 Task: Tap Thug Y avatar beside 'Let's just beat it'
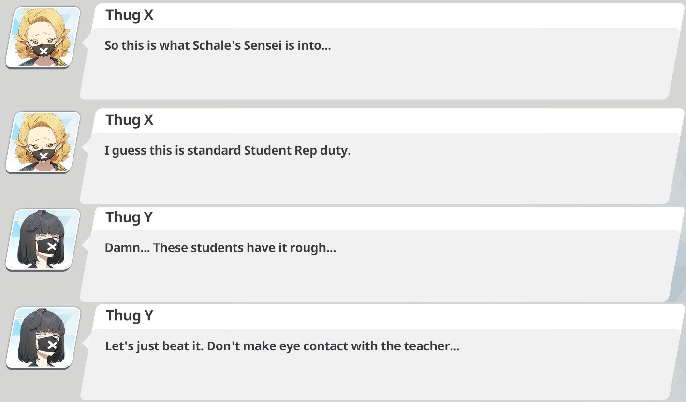coord(43,338)
